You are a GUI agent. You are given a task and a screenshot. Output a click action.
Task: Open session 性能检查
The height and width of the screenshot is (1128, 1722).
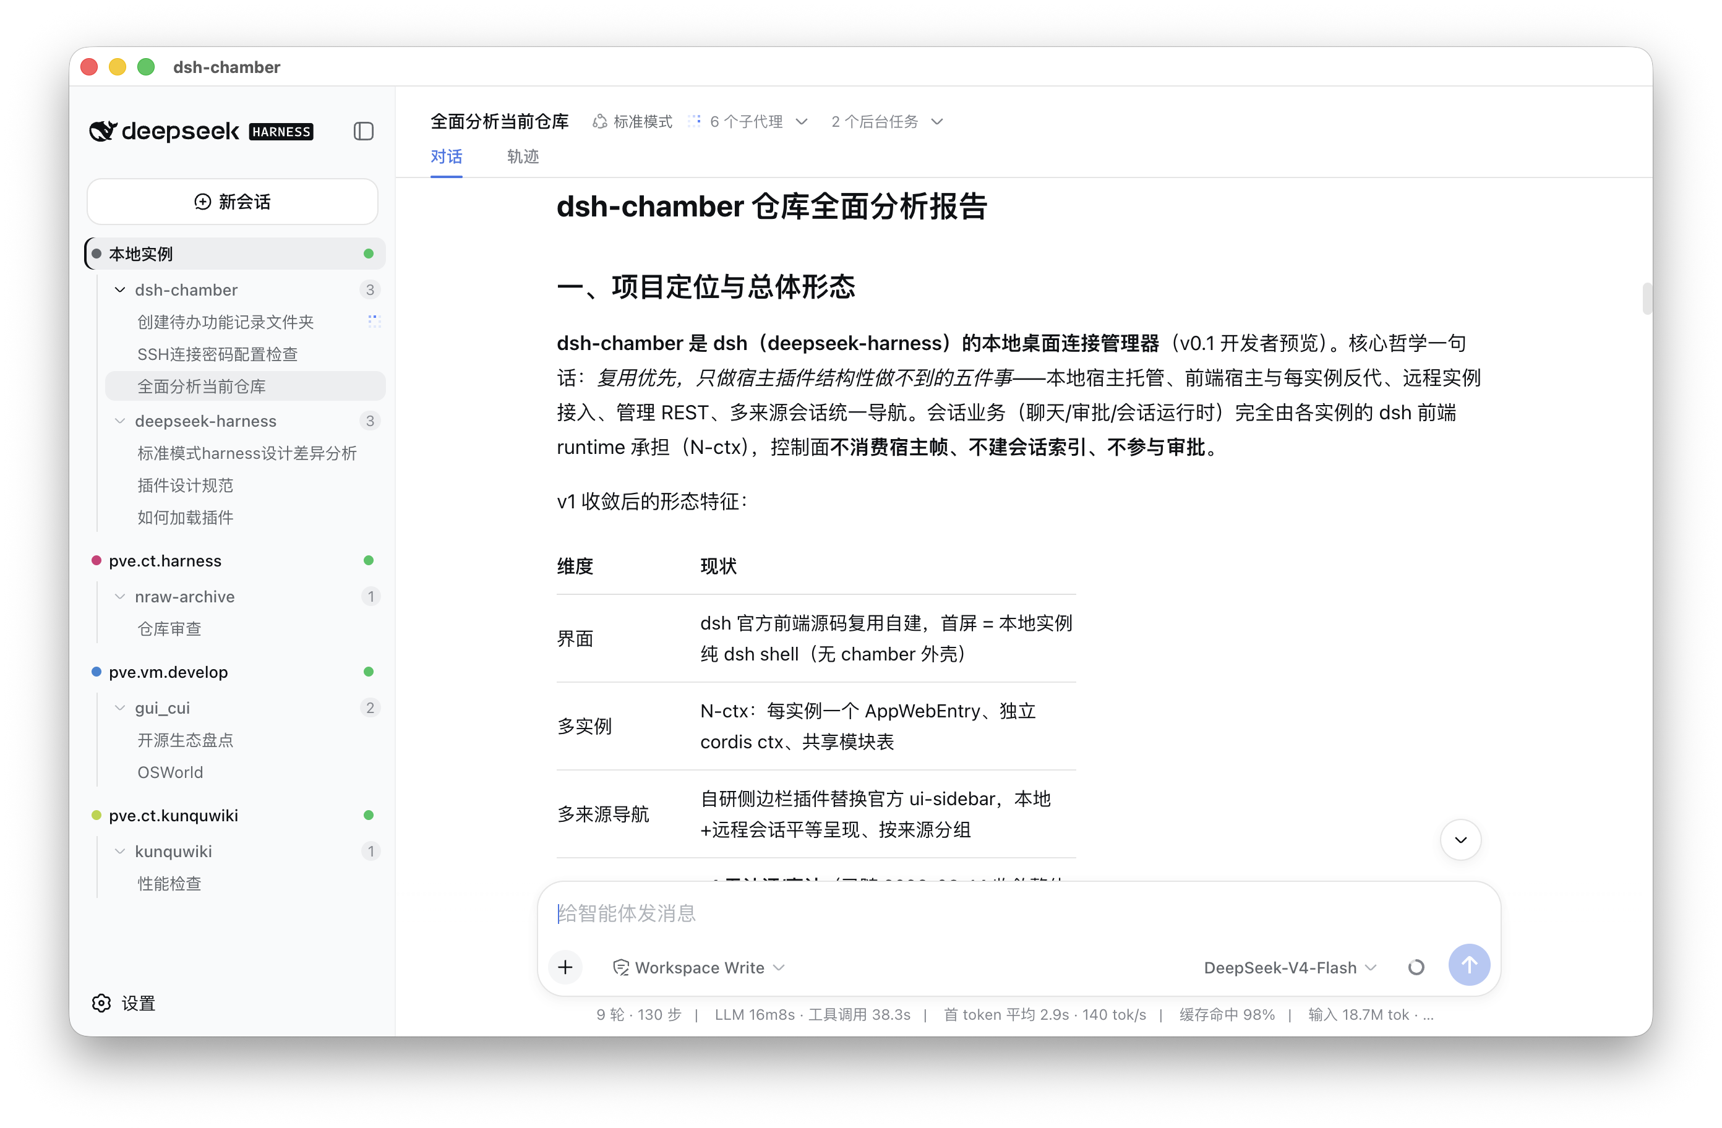[246, 884]
